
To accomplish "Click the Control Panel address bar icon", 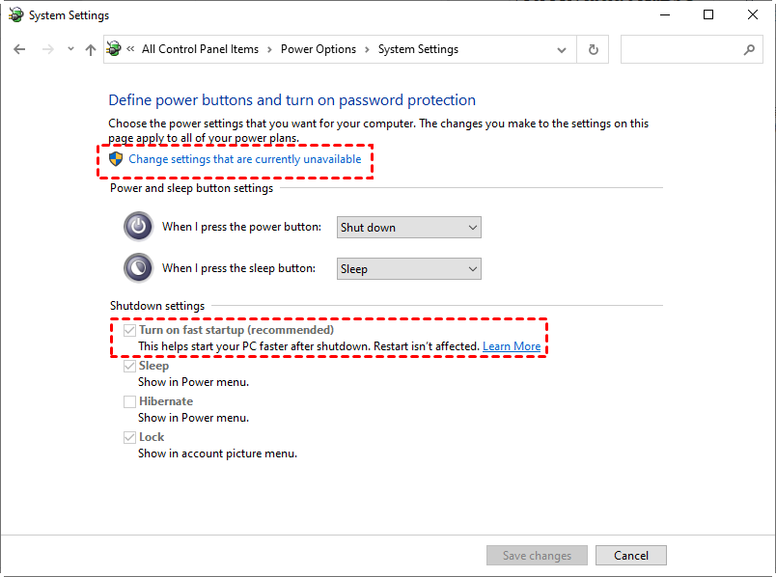I will click(115, 49).
